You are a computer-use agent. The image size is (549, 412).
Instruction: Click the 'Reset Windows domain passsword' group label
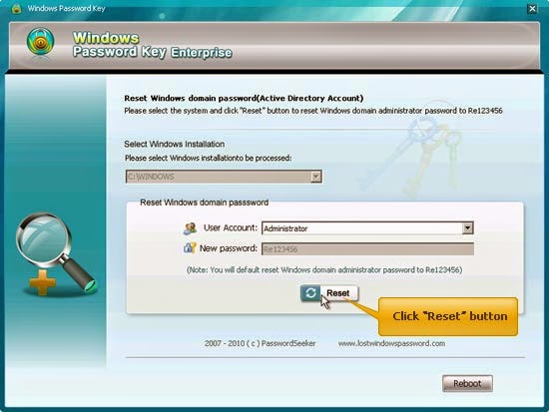(204, 203)
